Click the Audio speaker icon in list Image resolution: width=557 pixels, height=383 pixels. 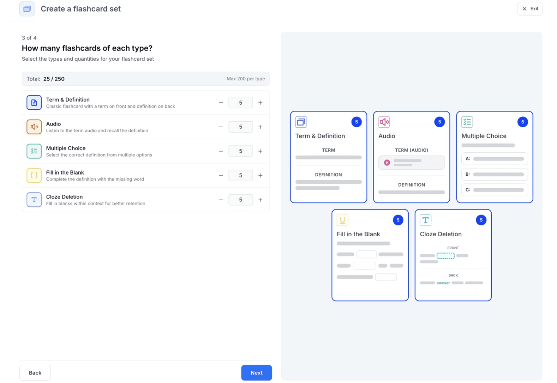34,127
